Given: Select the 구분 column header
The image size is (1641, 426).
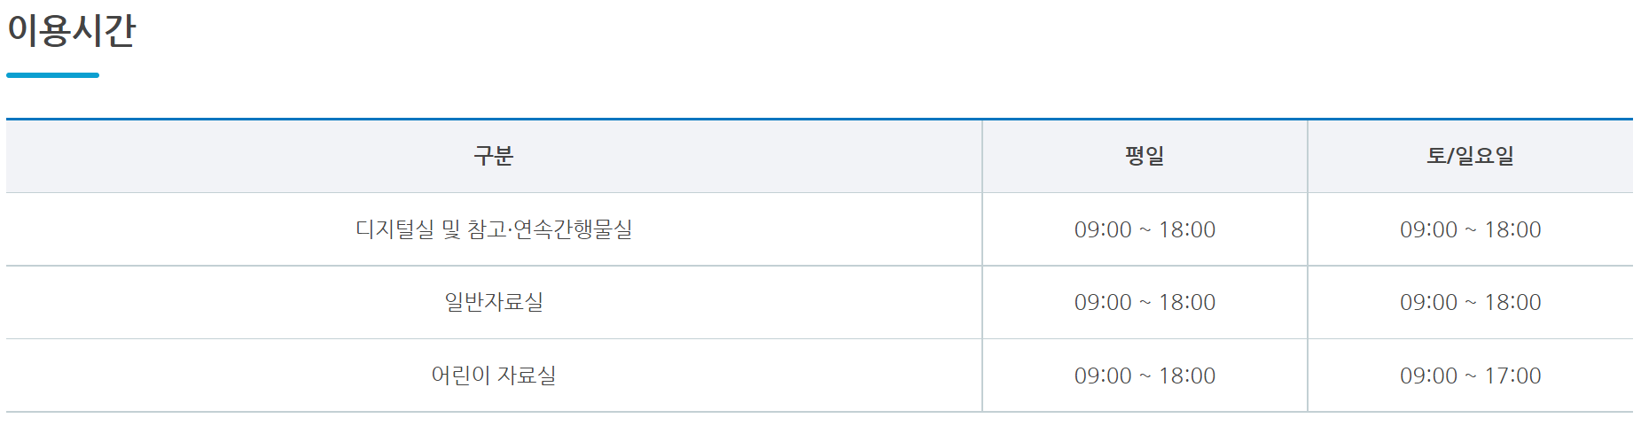Looking at the screenshot, I should (494, 156).
